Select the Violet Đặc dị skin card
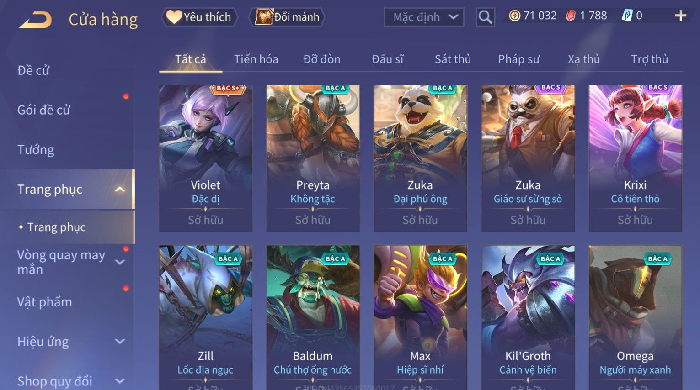This screenshot has height=390, width=700. click(206, 158)
